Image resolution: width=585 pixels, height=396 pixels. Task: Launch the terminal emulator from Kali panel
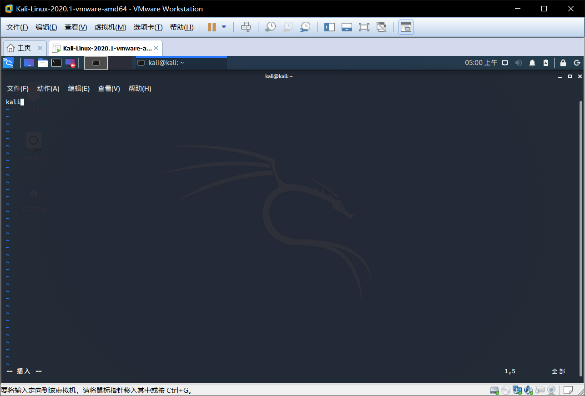56,63
